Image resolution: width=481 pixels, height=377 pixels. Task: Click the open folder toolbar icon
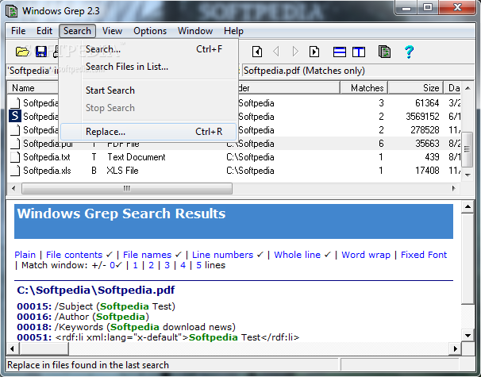pos(22,52)
